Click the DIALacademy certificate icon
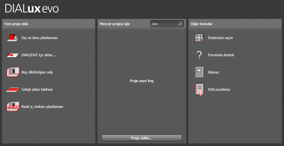The width and height of the screenshot is (284, 146). [199, 90]
